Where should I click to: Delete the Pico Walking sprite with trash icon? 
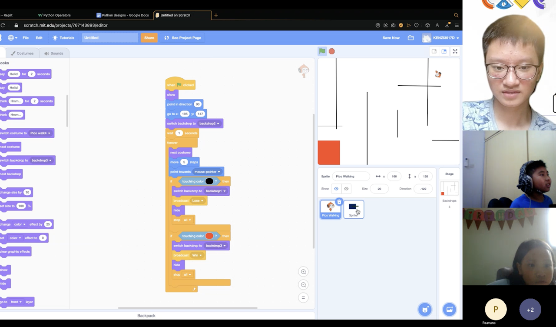pyautogui.click(x=339, y=202)
